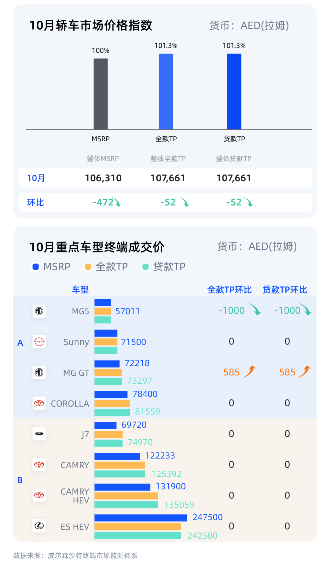
Task: Click MG5 全款TP环比 down arrow
Action: click(x=255, y=309)
